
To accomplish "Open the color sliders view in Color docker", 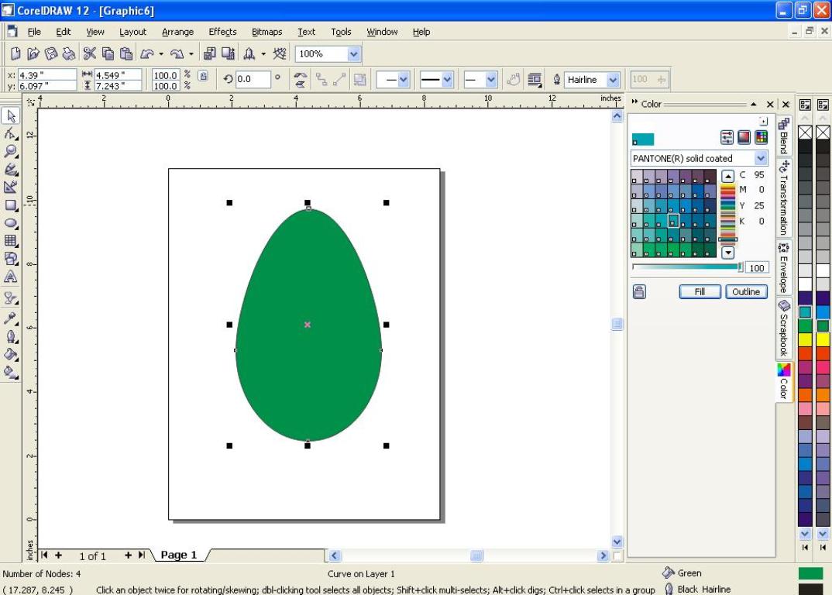I will pyautogui.click(x=726, y=136).
